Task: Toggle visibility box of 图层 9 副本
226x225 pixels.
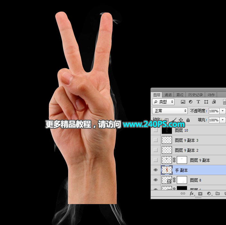Action: tap(156, 160)
